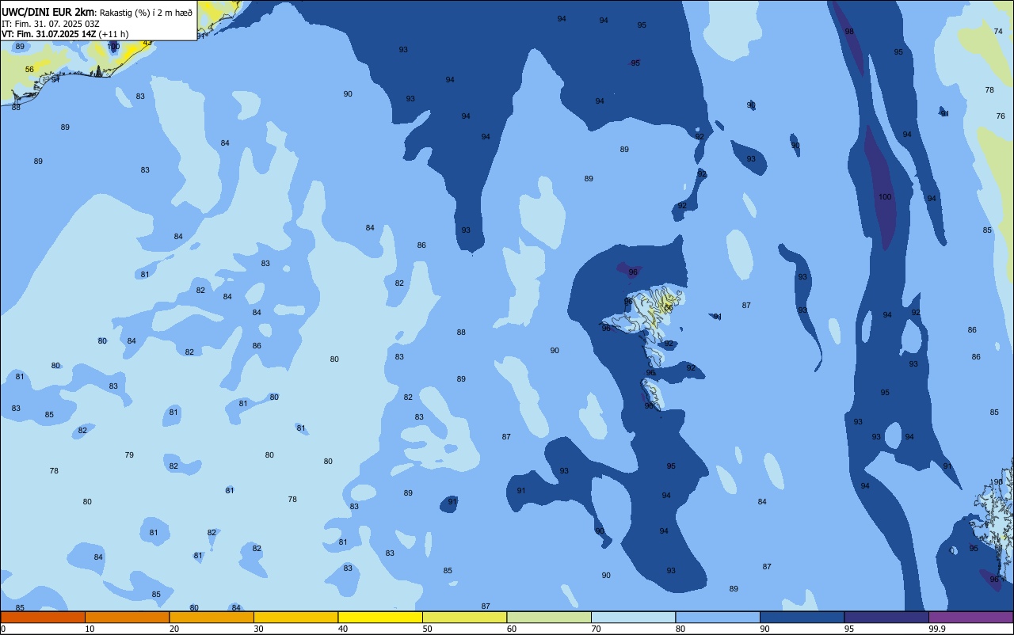1014x635 pixels.
Task: Click the 90–95 dark blue legend swatch
Action: coord(802,617)
